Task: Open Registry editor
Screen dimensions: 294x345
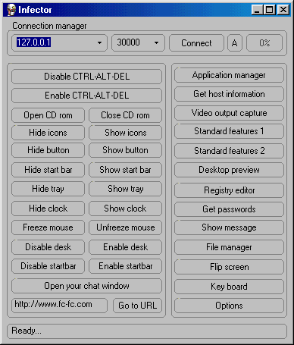Action: [229, 190]
